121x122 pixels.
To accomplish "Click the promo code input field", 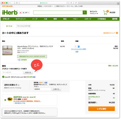I will tap(12, 72).
